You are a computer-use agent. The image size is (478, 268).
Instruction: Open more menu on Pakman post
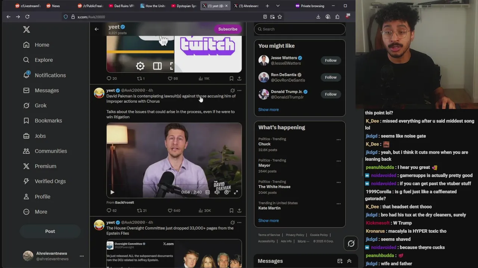pos(239,90)
